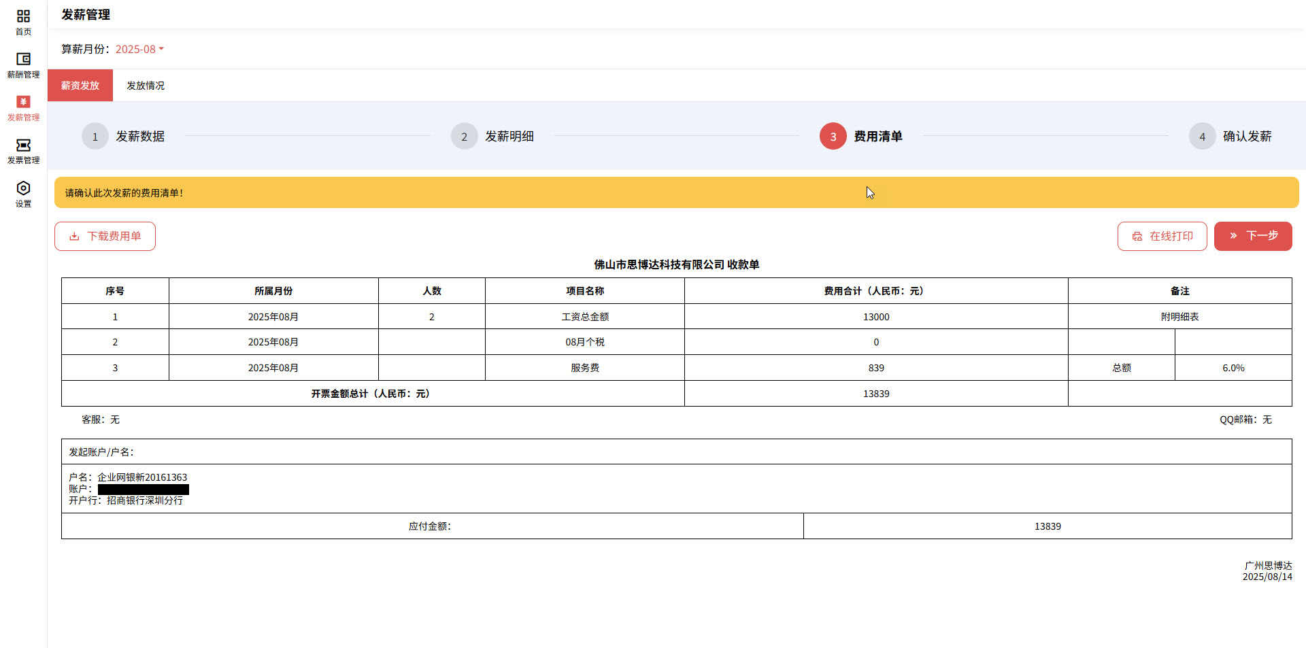Go to step 1 发薪数据
1306x648 pixels.
pos(95,137)
